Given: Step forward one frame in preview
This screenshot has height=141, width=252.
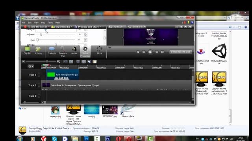Looking at the screenshot, I should [x=157, y=52].
